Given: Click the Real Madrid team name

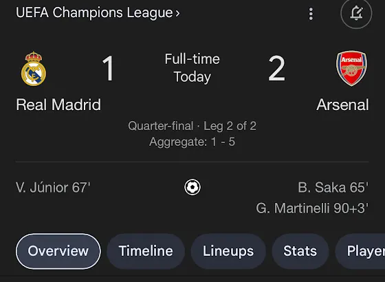Looking at the screenshot, I should point(58,105).
